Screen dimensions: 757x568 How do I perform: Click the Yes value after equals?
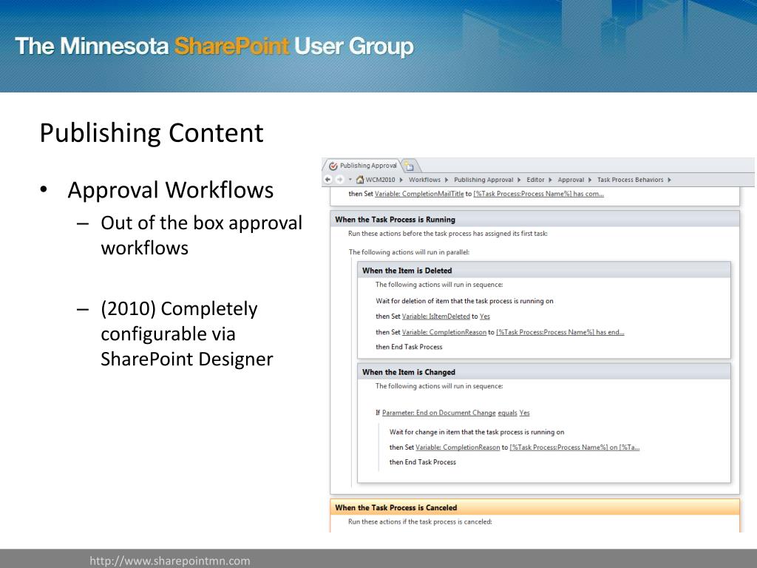525,413
